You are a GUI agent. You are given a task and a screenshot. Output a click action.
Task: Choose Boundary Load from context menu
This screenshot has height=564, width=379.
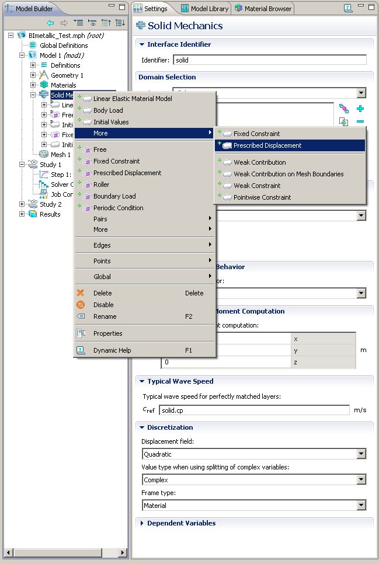click(114, 196)
